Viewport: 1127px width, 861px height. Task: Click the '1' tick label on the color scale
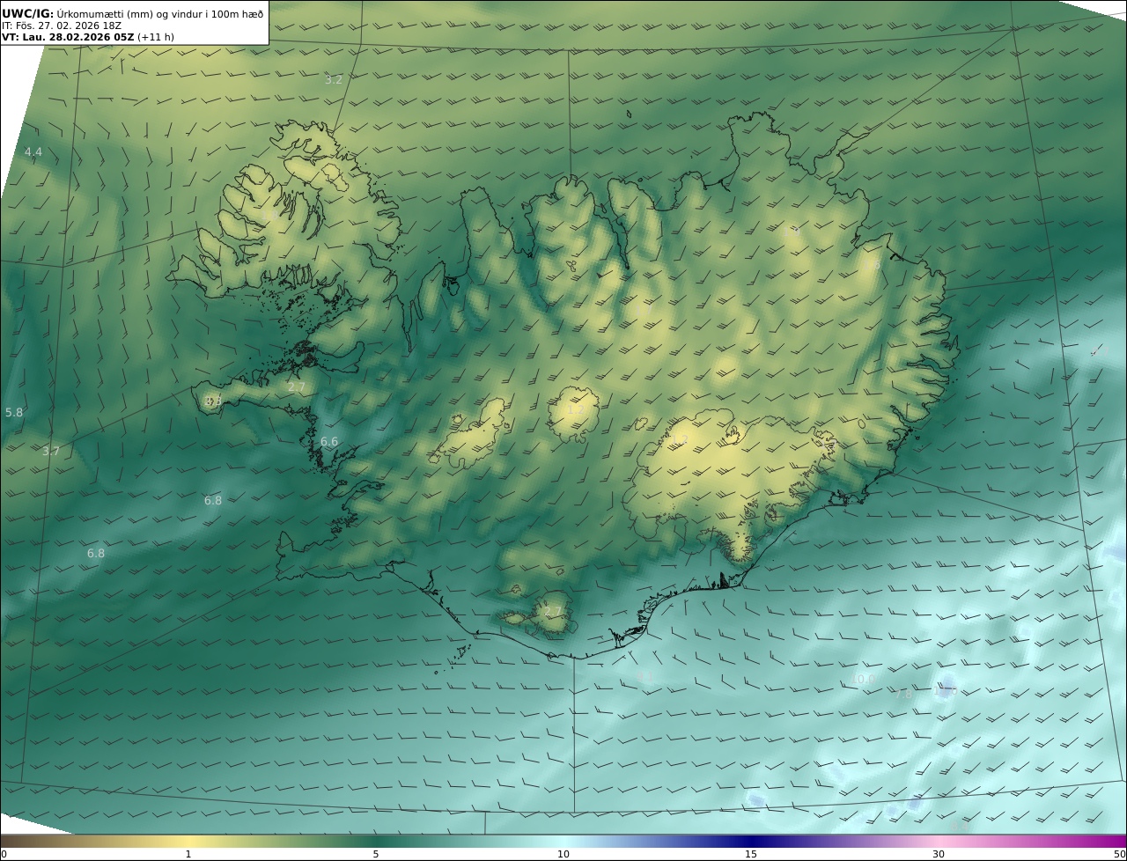[x=188, y=854]
